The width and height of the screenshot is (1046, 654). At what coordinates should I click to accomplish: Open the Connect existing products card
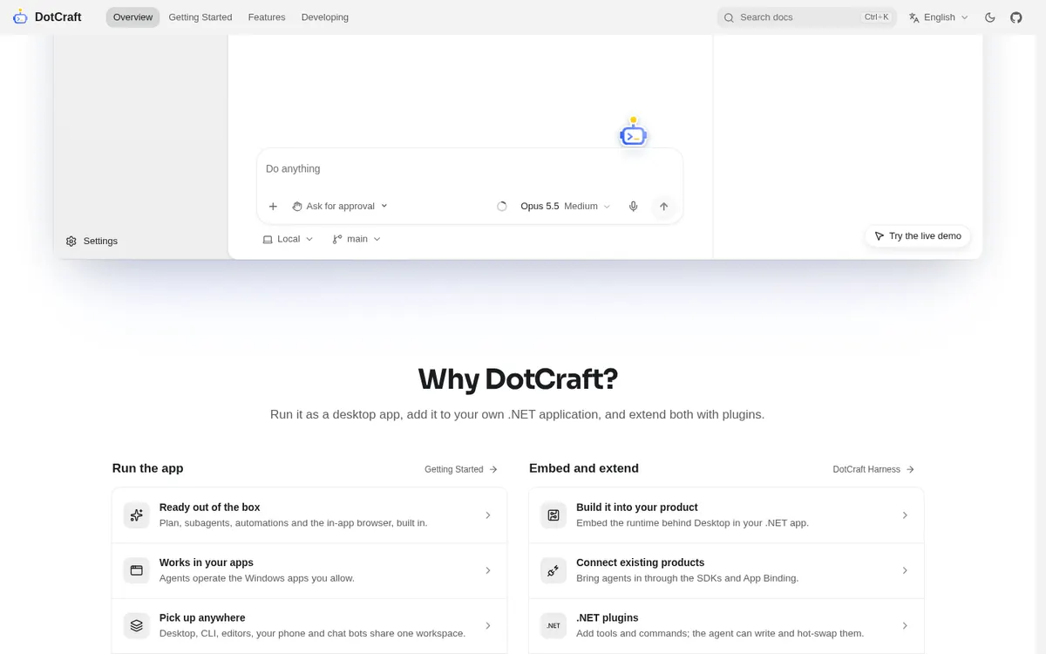[x=726, y=570]
